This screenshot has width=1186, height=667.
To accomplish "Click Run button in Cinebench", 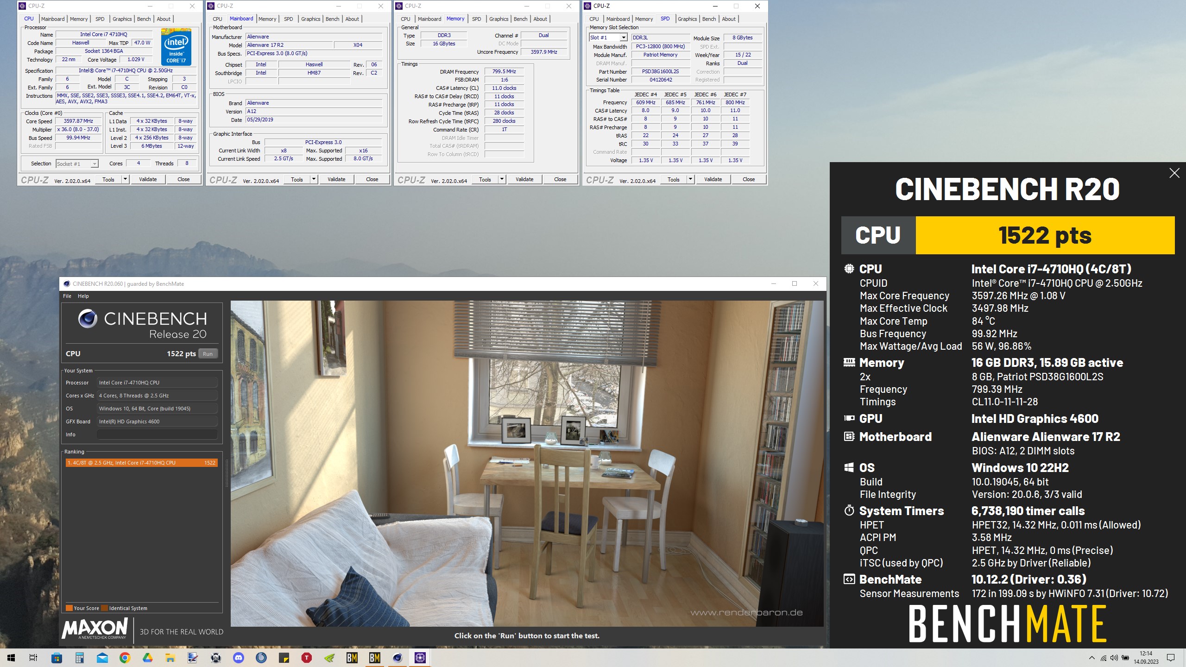I will pyautogui.click(x=208, y=353).
